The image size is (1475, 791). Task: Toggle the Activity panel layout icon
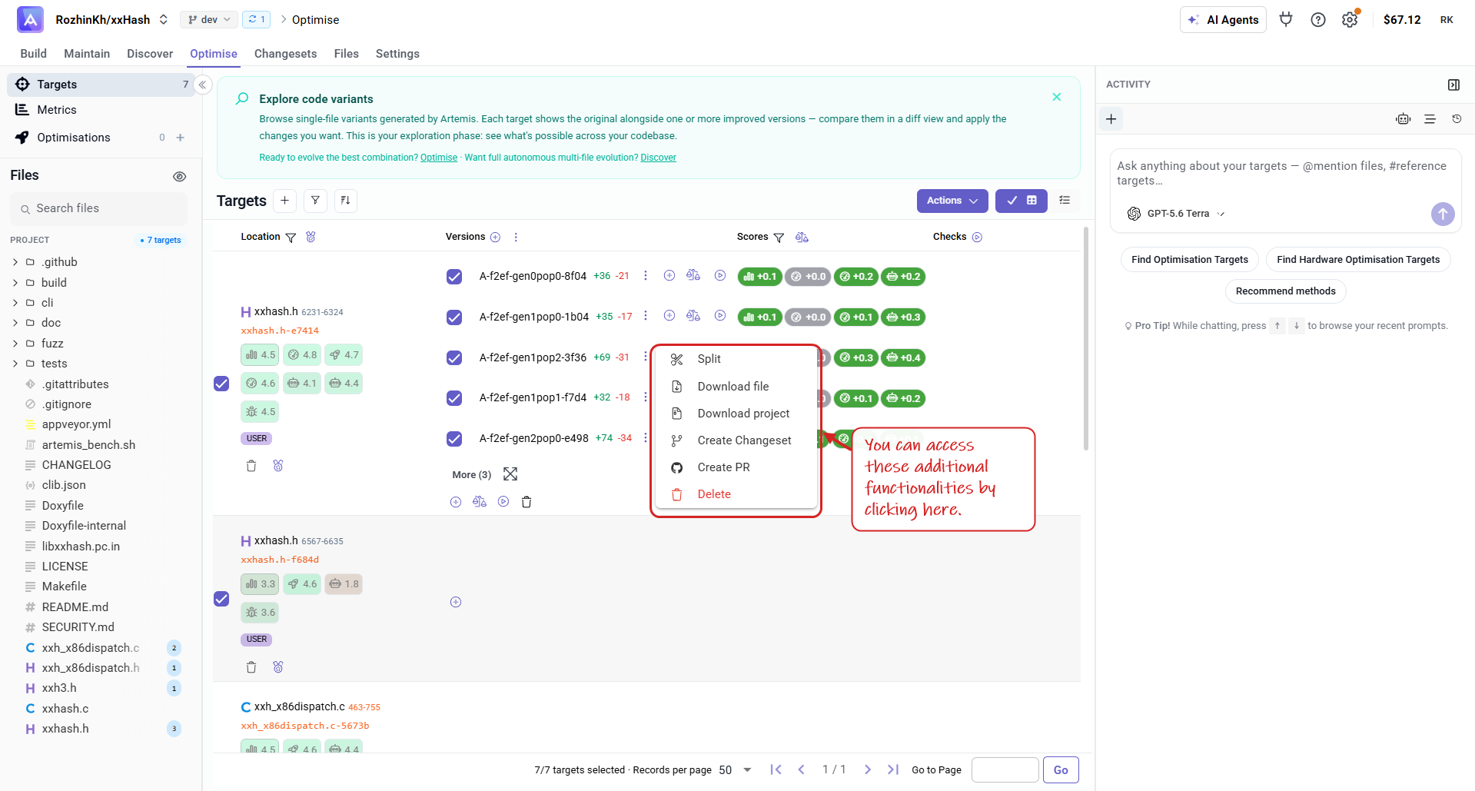click(x=1453, y=85)
